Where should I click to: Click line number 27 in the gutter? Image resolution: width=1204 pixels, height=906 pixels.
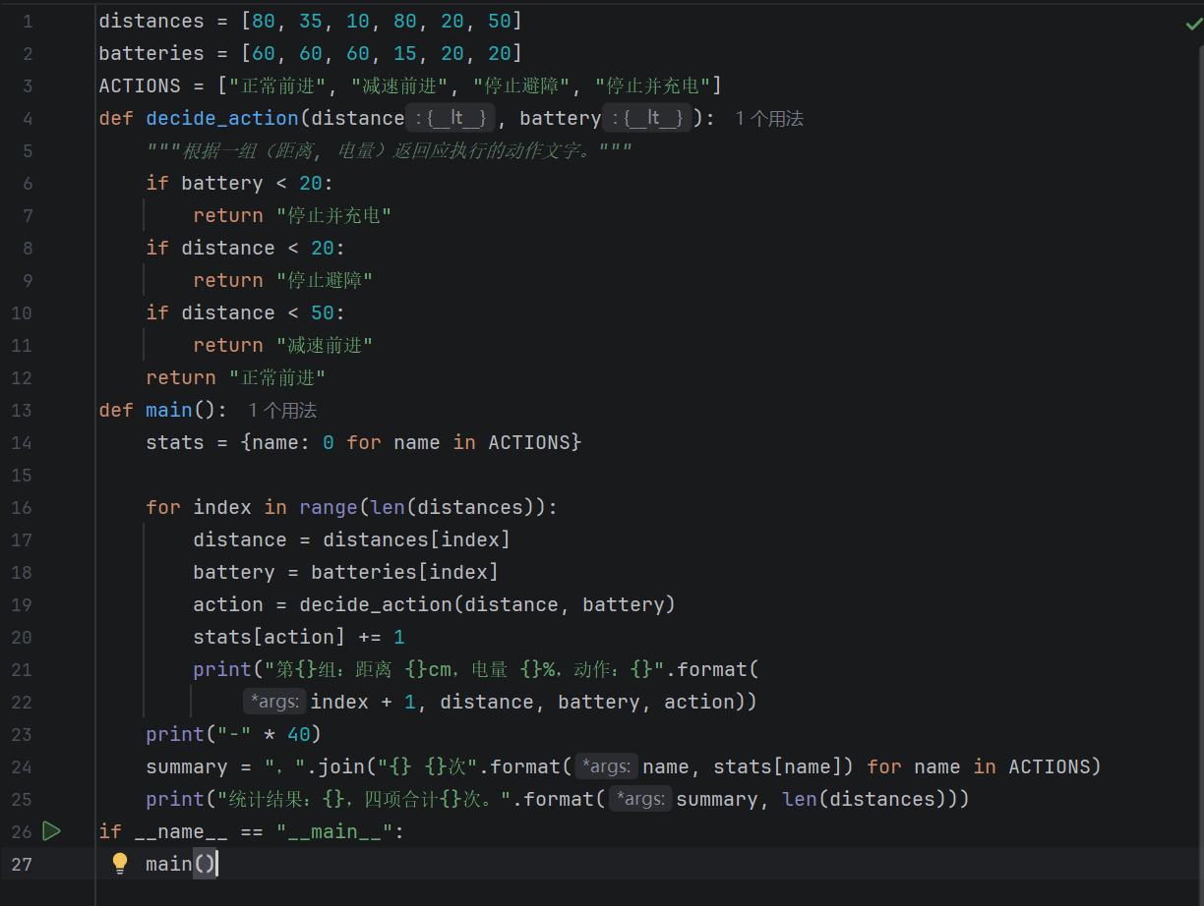click(x=22, y=865)
